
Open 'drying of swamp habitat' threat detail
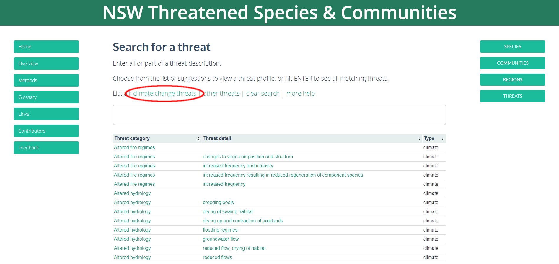pyautogui.click(x=228, y=212)
